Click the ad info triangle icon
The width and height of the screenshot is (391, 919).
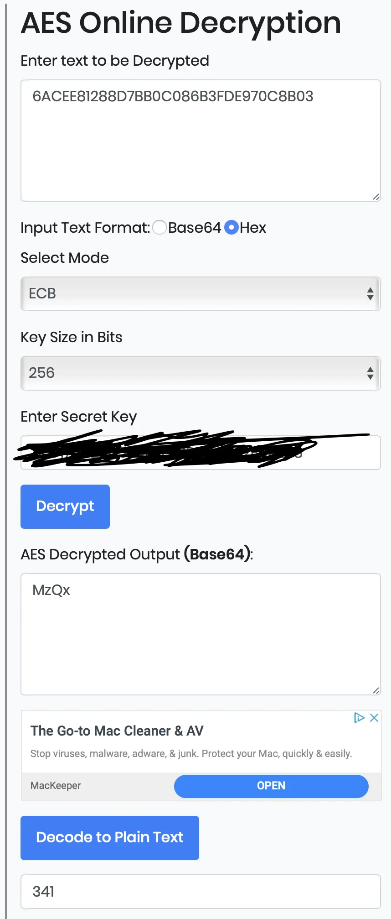pos(359,718)
